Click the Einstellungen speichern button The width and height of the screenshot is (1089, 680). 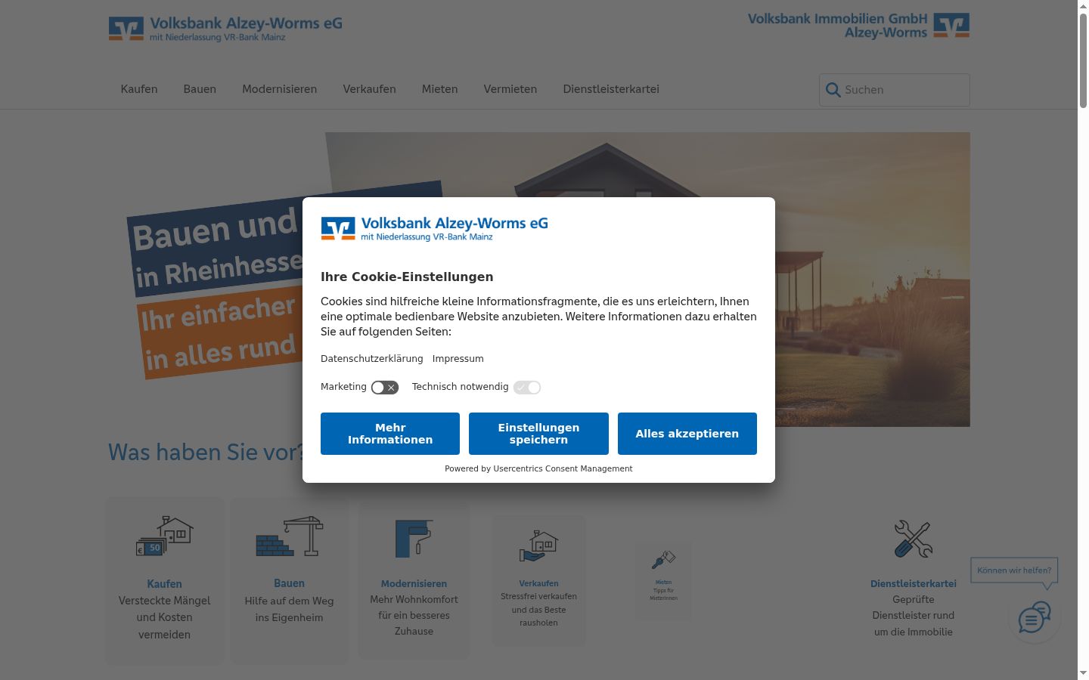point(538,434)
